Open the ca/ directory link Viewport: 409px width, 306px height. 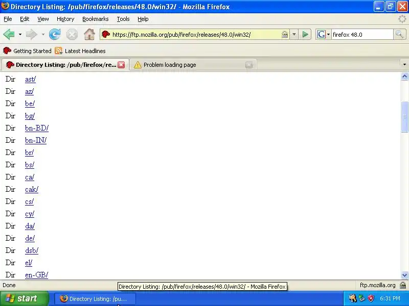point(30,177)
